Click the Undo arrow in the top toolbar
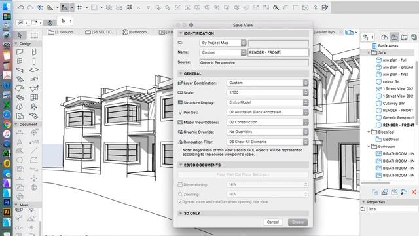 [x=20, y=7]
